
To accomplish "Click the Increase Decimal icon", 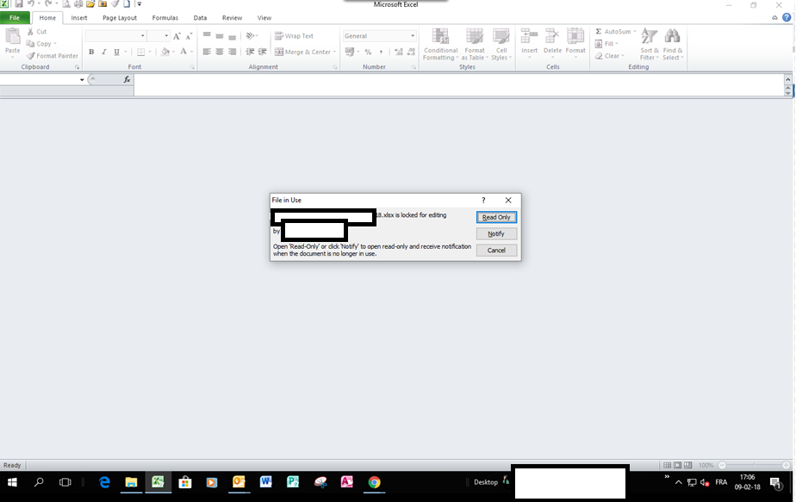I will tap(399, 52).
